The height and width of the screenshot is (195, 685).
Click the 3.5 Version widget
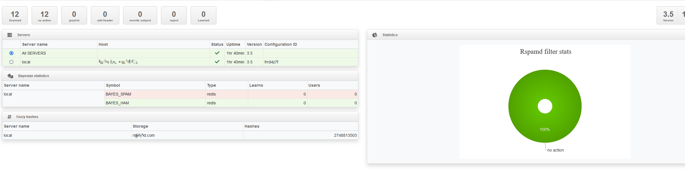click(668, 15)
